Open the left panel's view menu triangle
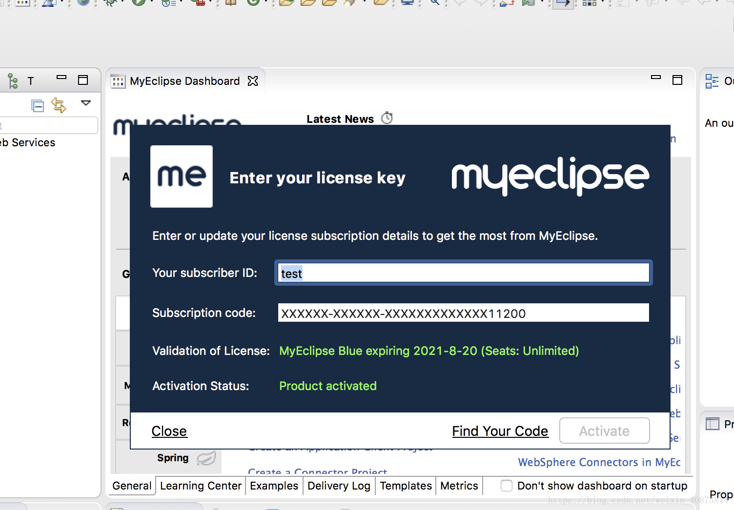This screenshot has width=734, height=510. [x=86, y=103]
